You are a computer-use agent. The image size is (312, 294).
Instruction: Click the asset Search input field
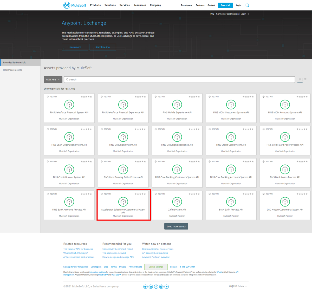[179, 79]
